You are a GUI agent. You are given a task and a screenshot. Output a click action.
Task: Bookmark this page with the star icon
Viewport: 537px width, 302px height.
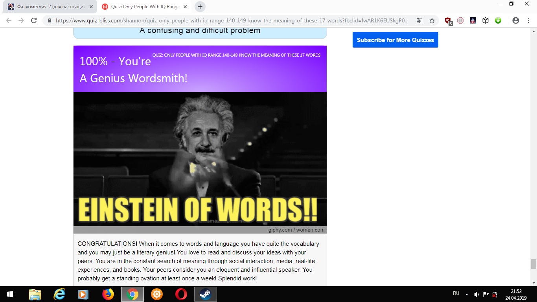432,20
